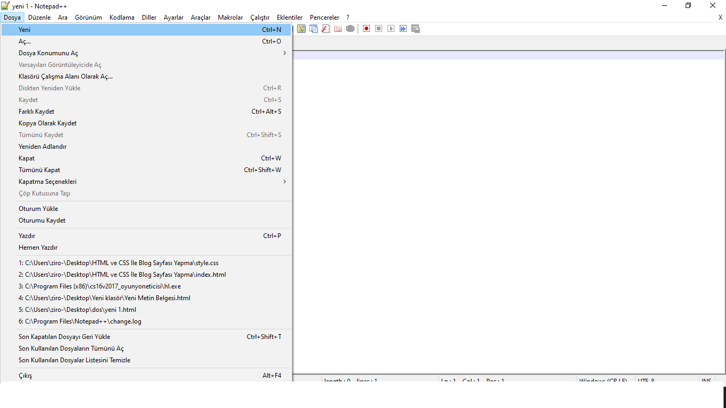
Task: Open recent file Yeni Metin Belgesi.html
Action: [146, 298]
